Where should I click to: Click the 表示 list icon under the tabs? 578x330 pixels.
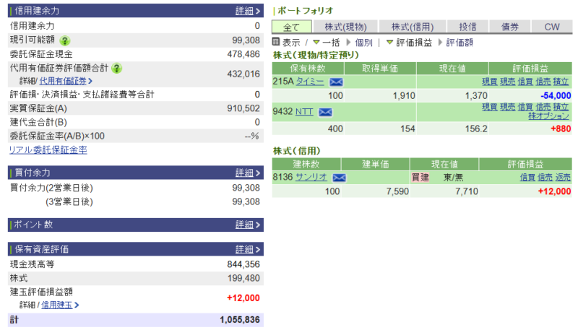coord(276,43)
